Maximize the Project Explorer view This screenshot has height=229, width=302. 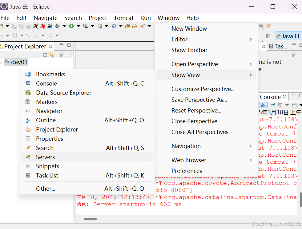click(69, 45)
